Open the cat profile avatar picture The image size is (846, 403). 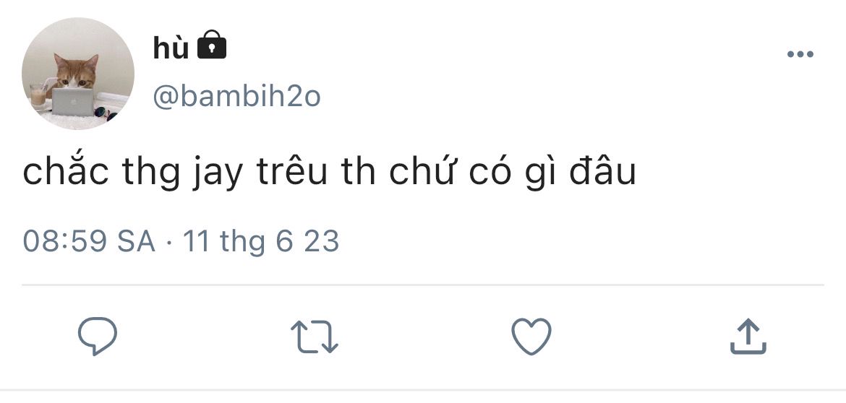77,74
